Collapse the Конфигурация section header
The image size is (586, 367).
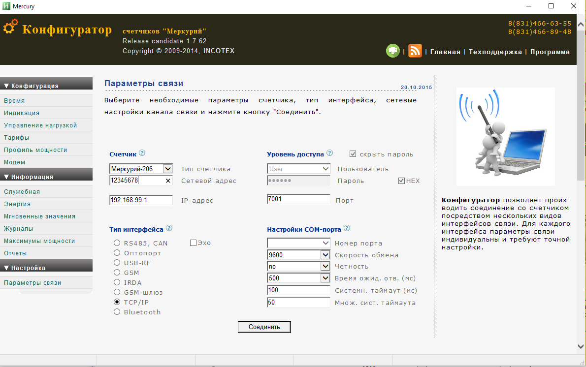[46, 84]
